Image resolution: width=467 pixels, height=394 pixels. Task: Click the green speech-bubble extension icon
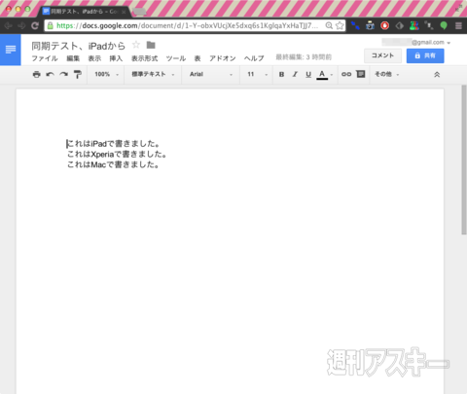(444, 25)
